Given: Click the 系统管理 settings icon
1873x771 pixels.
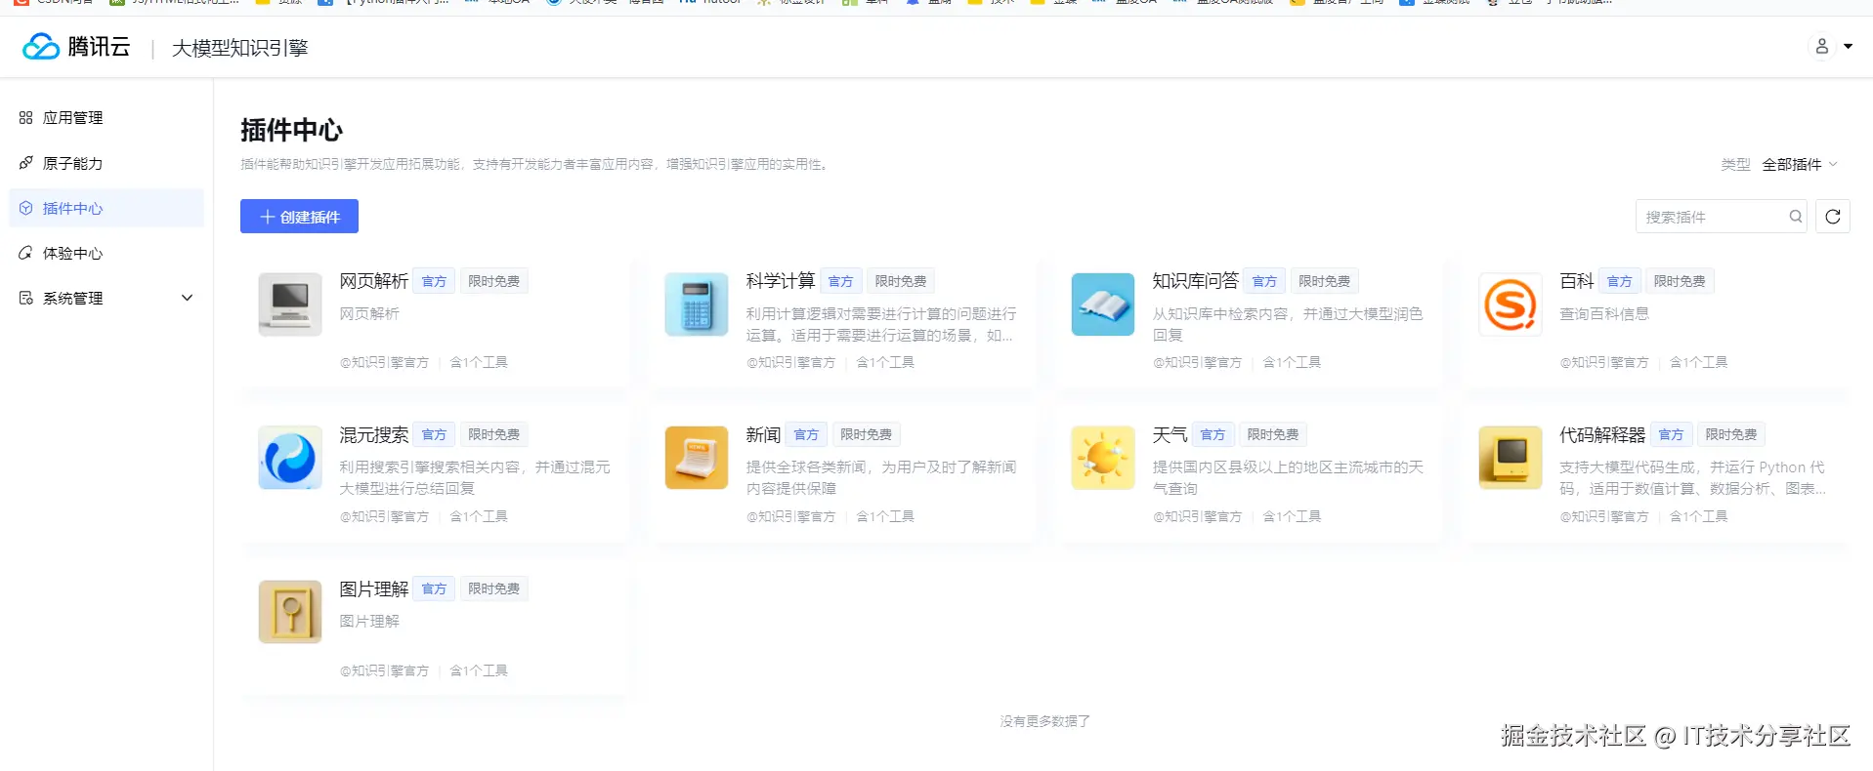Looking at the screenshot, I should [25, 298].
